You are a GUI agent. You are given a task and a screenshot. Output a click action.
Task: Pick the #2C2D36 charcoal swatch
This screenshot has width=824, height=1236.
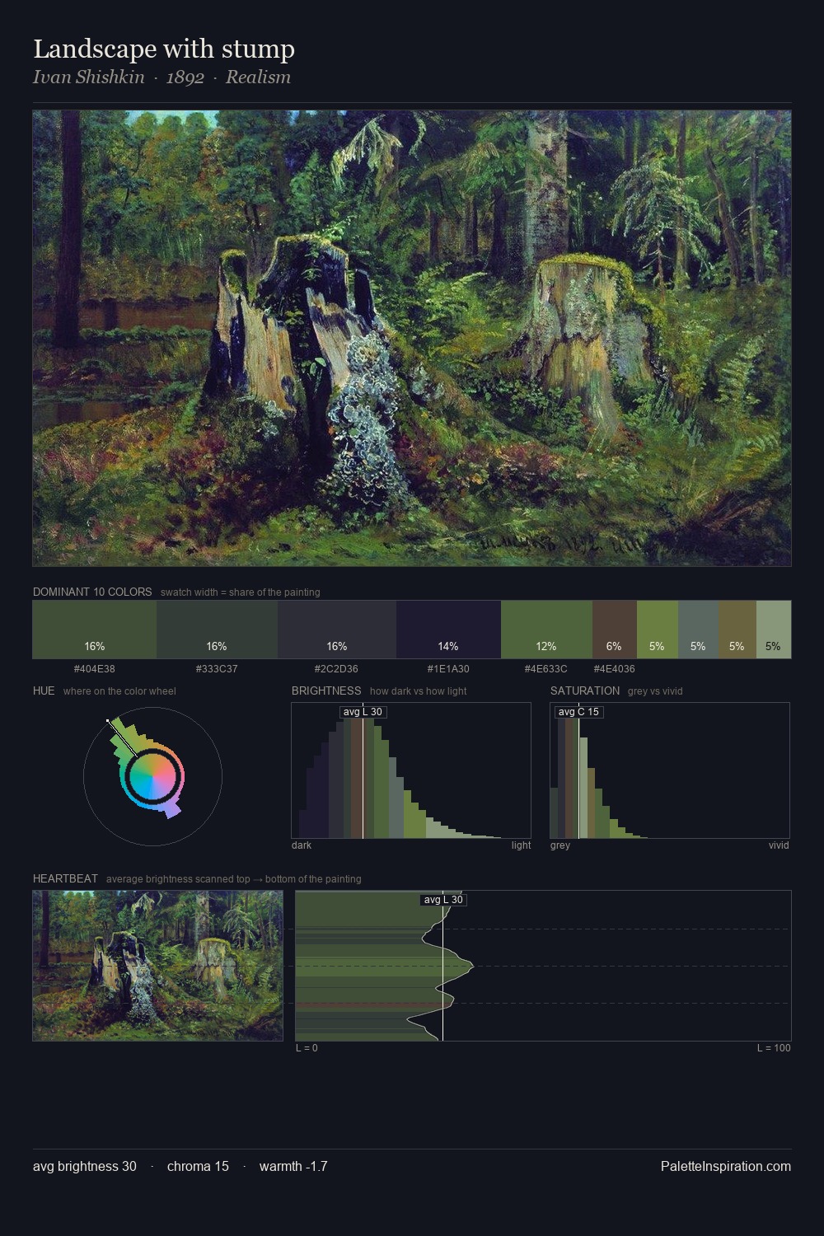coord(337,630)
